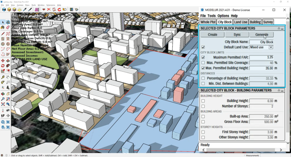291x157 pixels.
Task: Choose the pink Eraser tool
Action: click(x=8, y=27)
